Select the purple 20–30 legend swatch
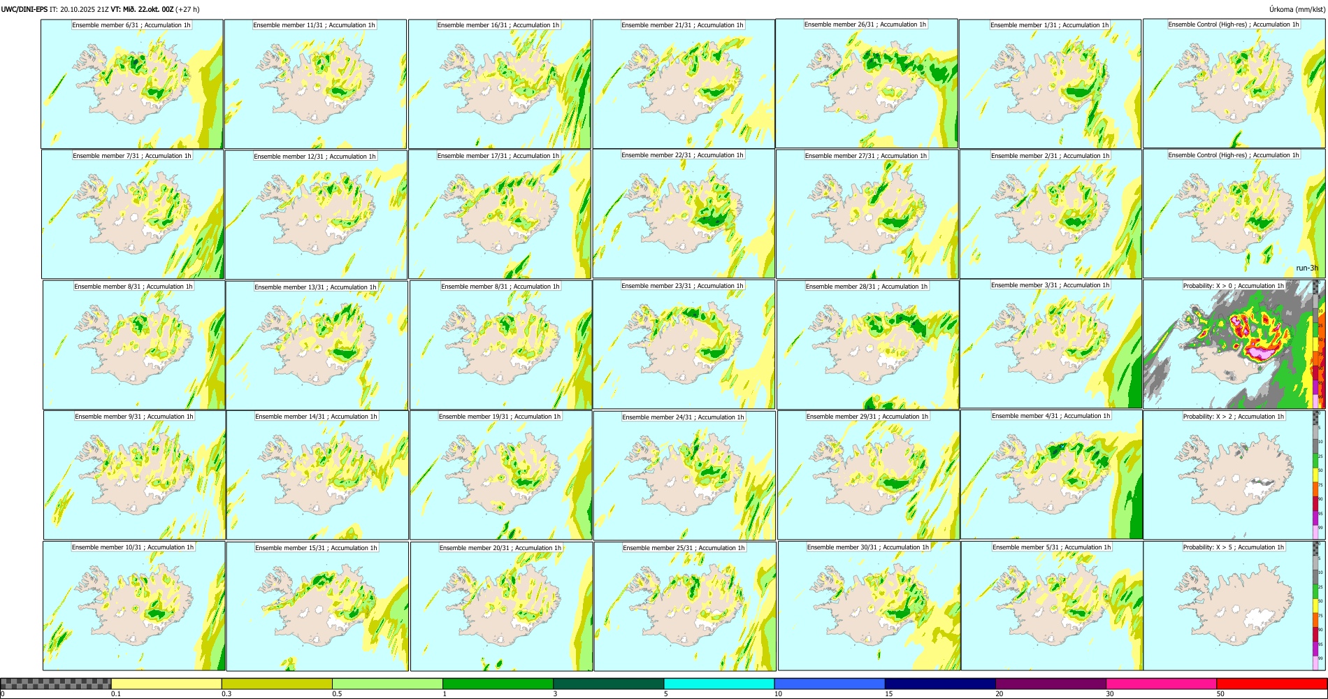The height and width of the screenshot is (699, 1328). pos(1051,684)
